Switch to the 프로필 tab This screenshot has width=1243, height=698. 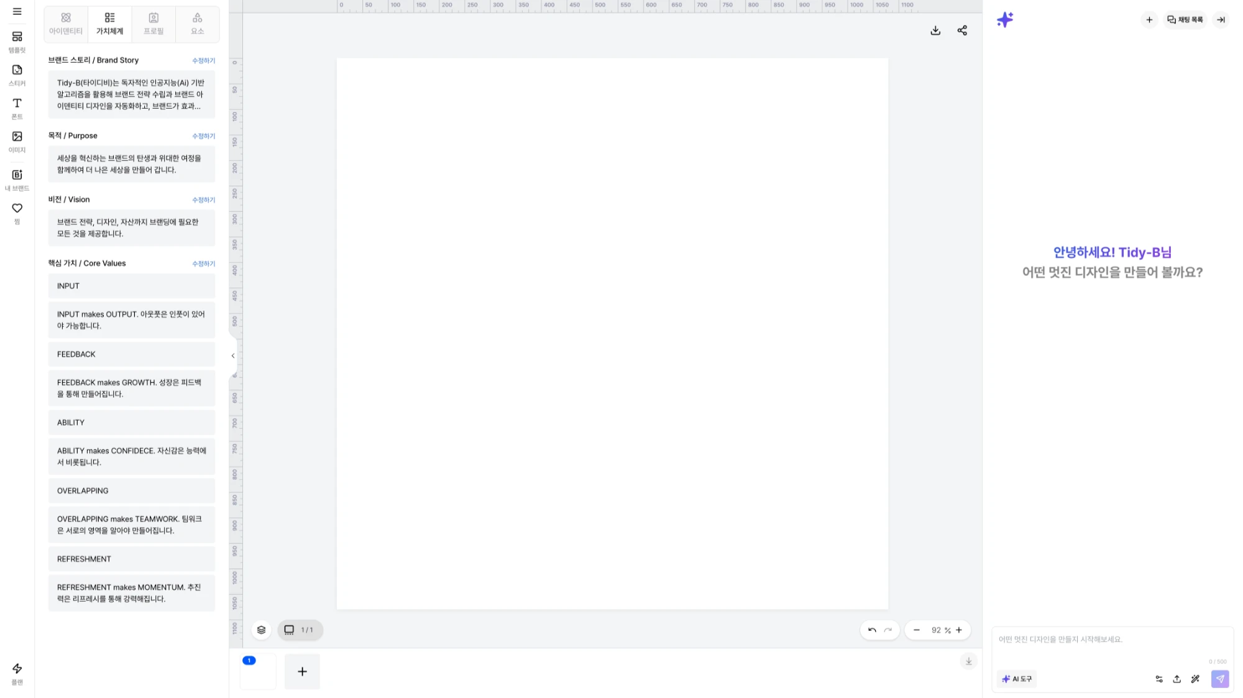click(154, 24)
